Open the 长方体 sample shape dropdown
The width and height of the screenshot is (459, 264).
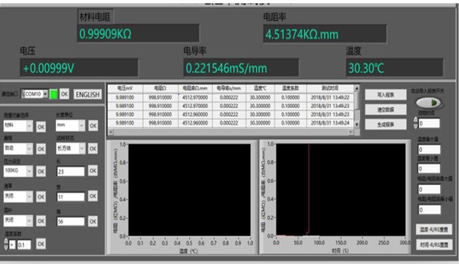click(82, 148)
